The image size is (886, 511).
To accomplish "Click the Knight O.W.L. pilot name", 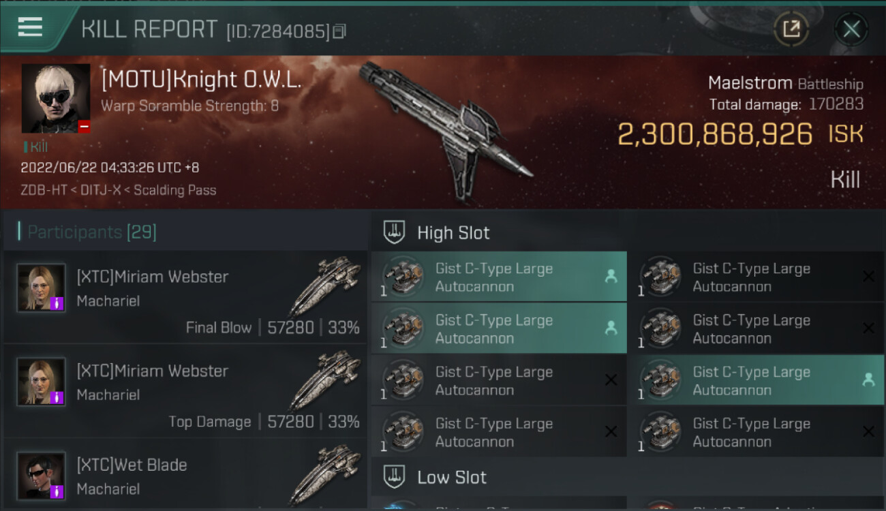I will pyautogui.click(x=201, y=80).
